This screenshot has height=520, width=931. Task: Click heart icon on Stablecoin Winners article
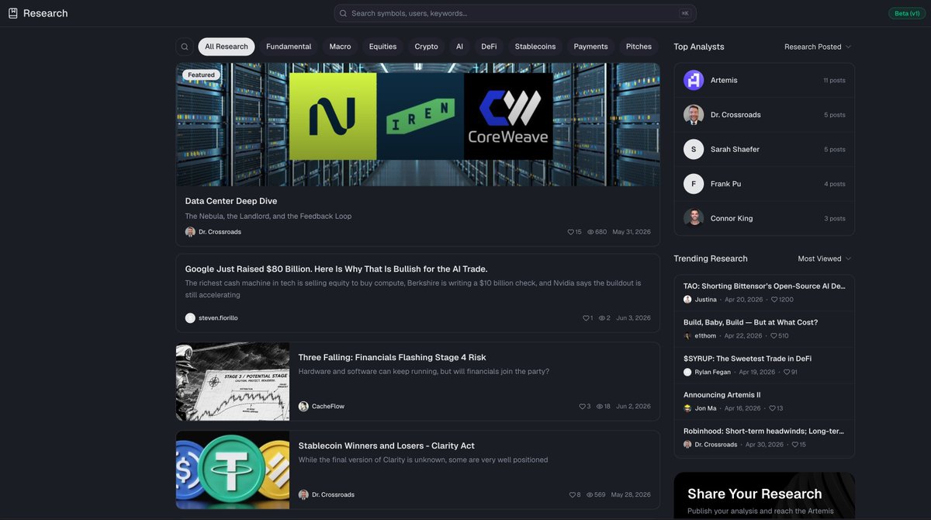[572, 495]
